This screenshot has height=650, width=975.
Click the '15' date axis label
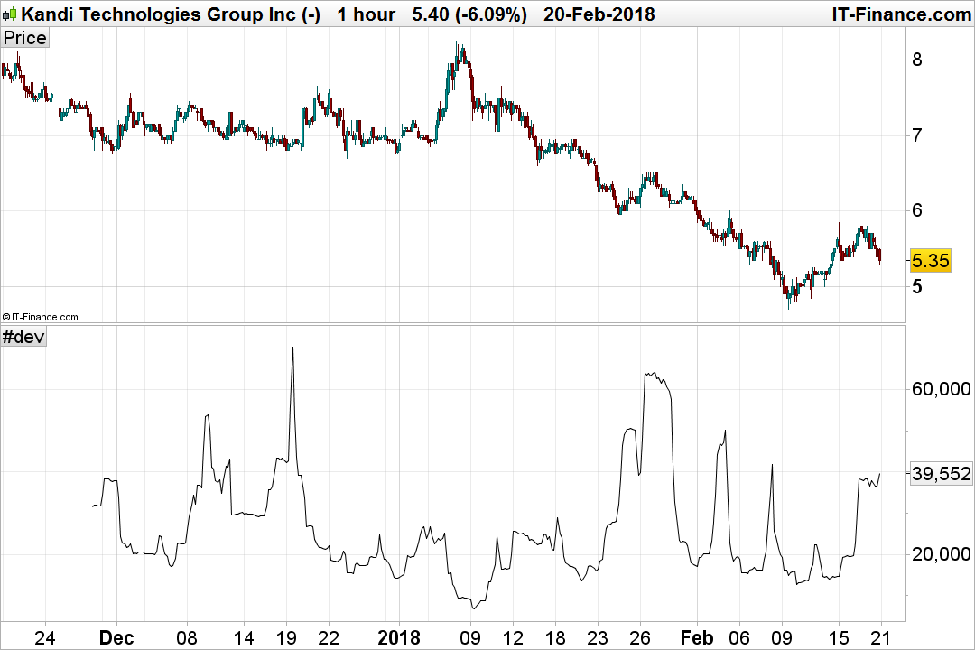coord(839,637)
